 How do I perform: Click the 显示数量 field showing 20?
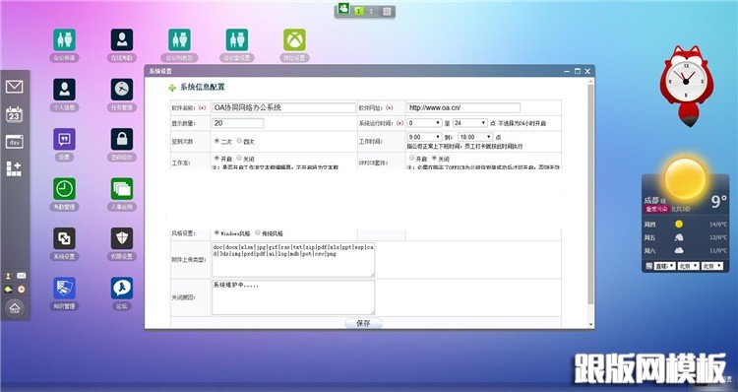click(x=238, y=123)
